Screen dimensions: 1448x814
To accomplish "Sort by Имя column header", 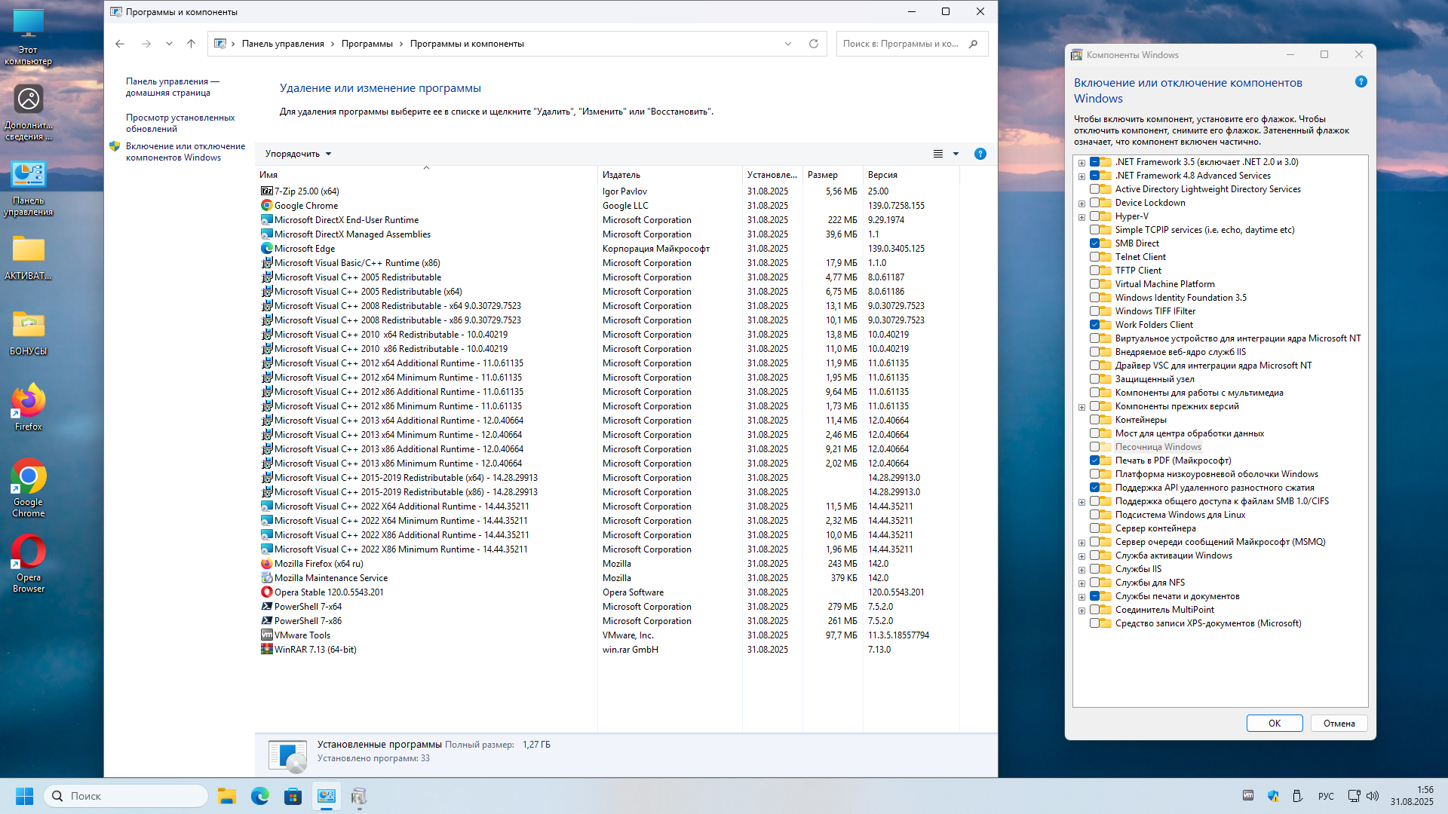I will coord(426,175).
